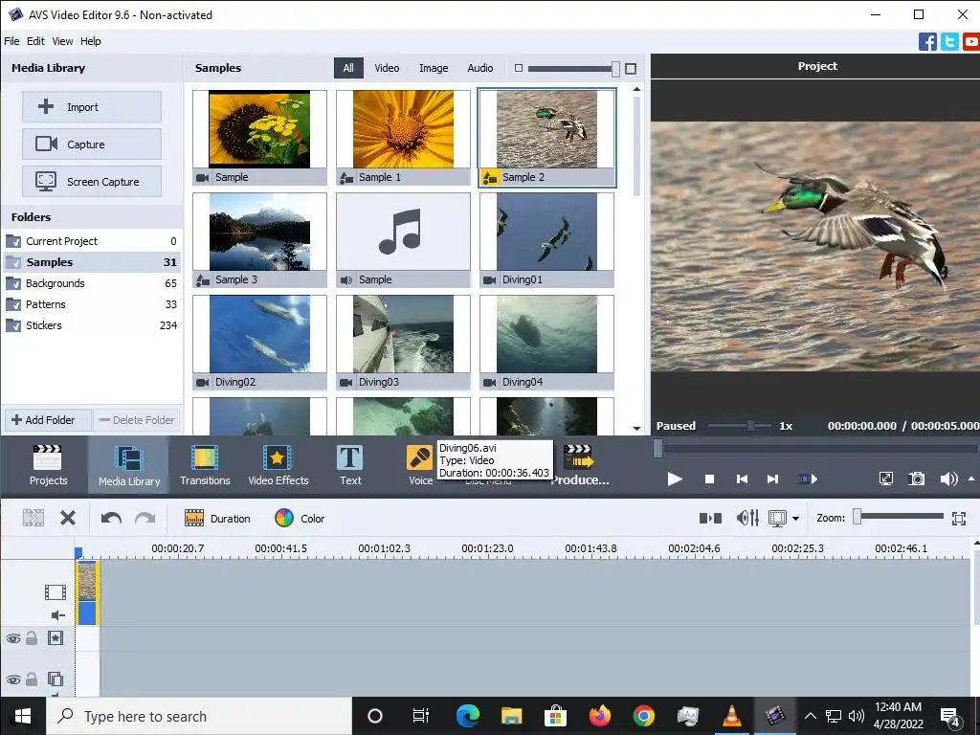Take a snapshot of the preview

[x=916, y=479]
